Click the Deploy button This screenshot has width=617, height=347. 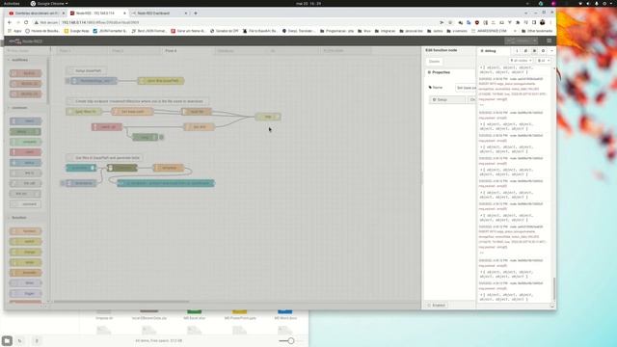[519, 40]
